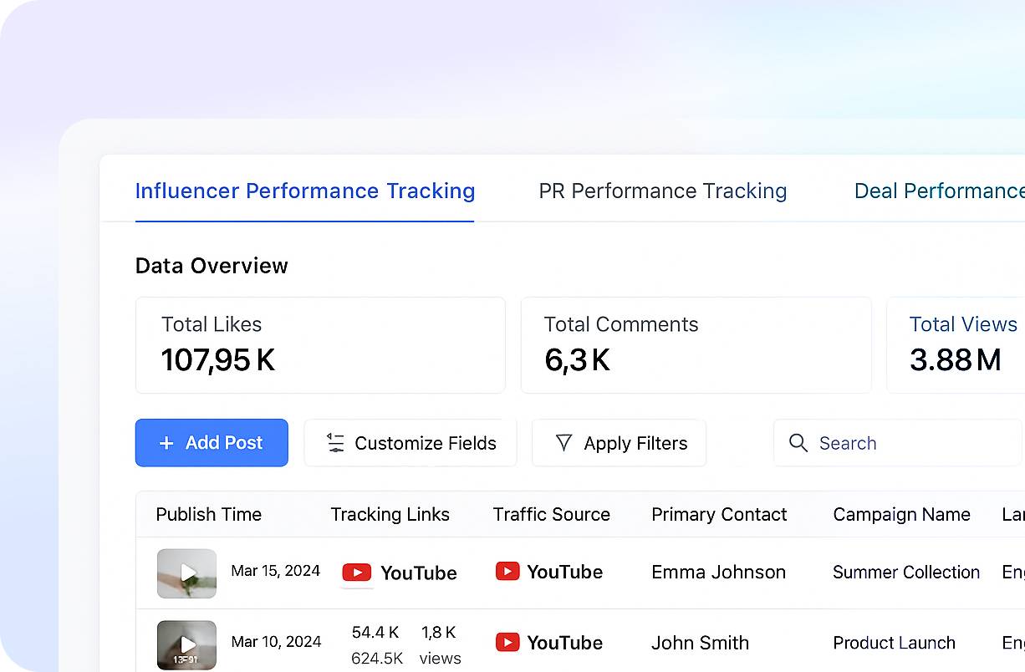Viewport: 1025px width, 672px height.
Task: Click the plus icon on Add Post
Action: tap(166, 443)
